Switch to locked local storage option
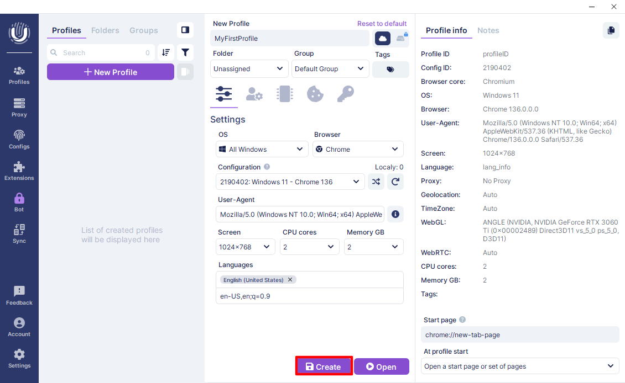Screen dimensions: 625x383 401,38
